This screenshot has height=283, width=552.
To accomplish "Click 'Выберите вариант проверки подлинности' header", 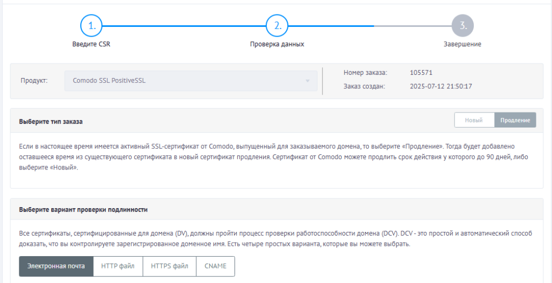I will click(84, 209).
